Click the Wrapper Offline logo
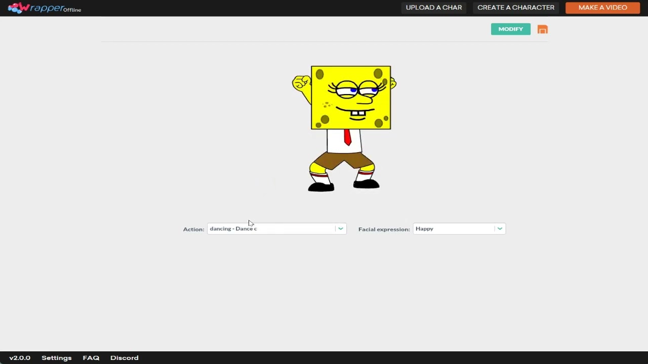Screen dimensions: 648x364 tap(45, 8)
